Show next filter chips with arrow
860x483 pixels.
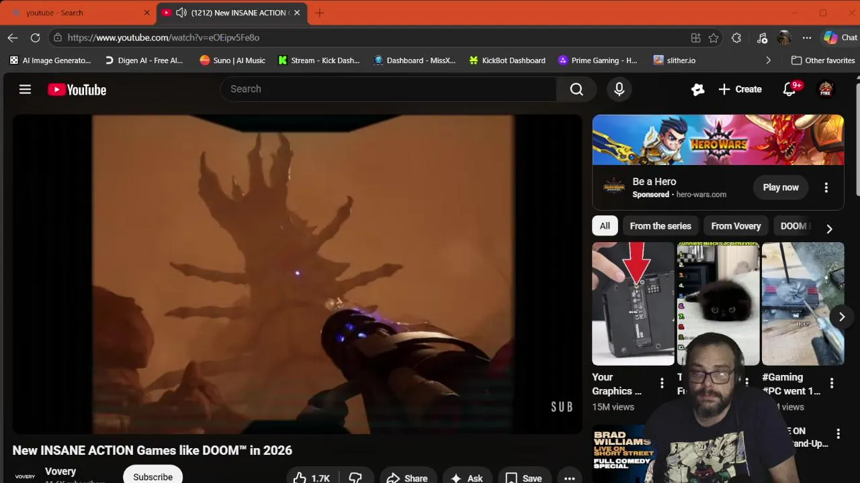(x=829, y=229)
